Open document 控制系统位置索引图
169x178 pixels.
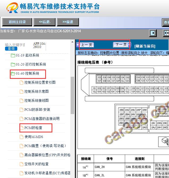point(40,82)
